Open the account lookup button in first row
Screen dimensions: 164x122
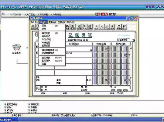91,50
